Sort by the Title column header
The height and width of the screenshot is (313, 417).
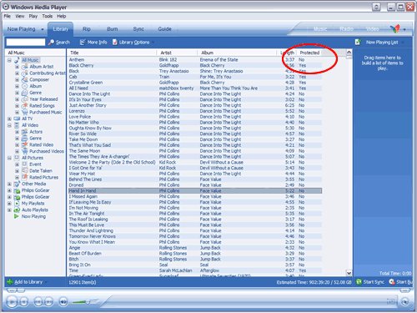112,53
